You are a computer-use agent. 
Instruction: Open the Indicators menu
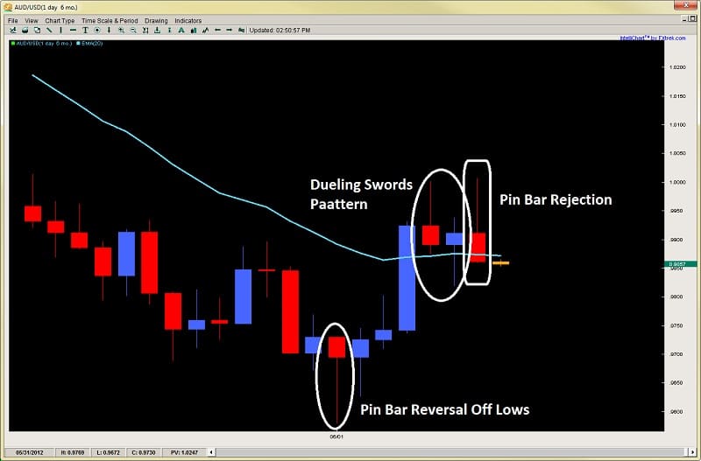tap(188, 21)
